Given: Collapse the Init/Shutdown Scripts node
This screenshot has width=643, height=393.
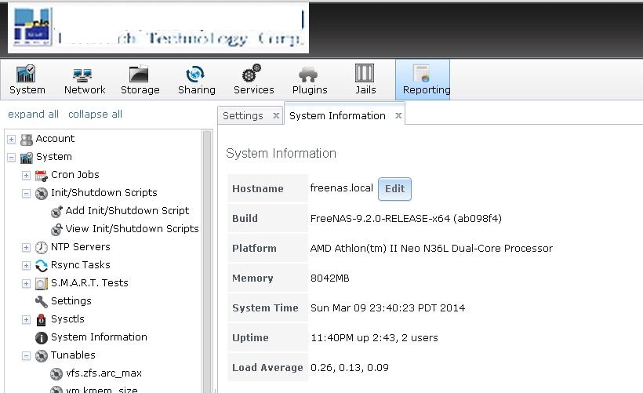Looking at the screenshot, I should tap(26, 194).
